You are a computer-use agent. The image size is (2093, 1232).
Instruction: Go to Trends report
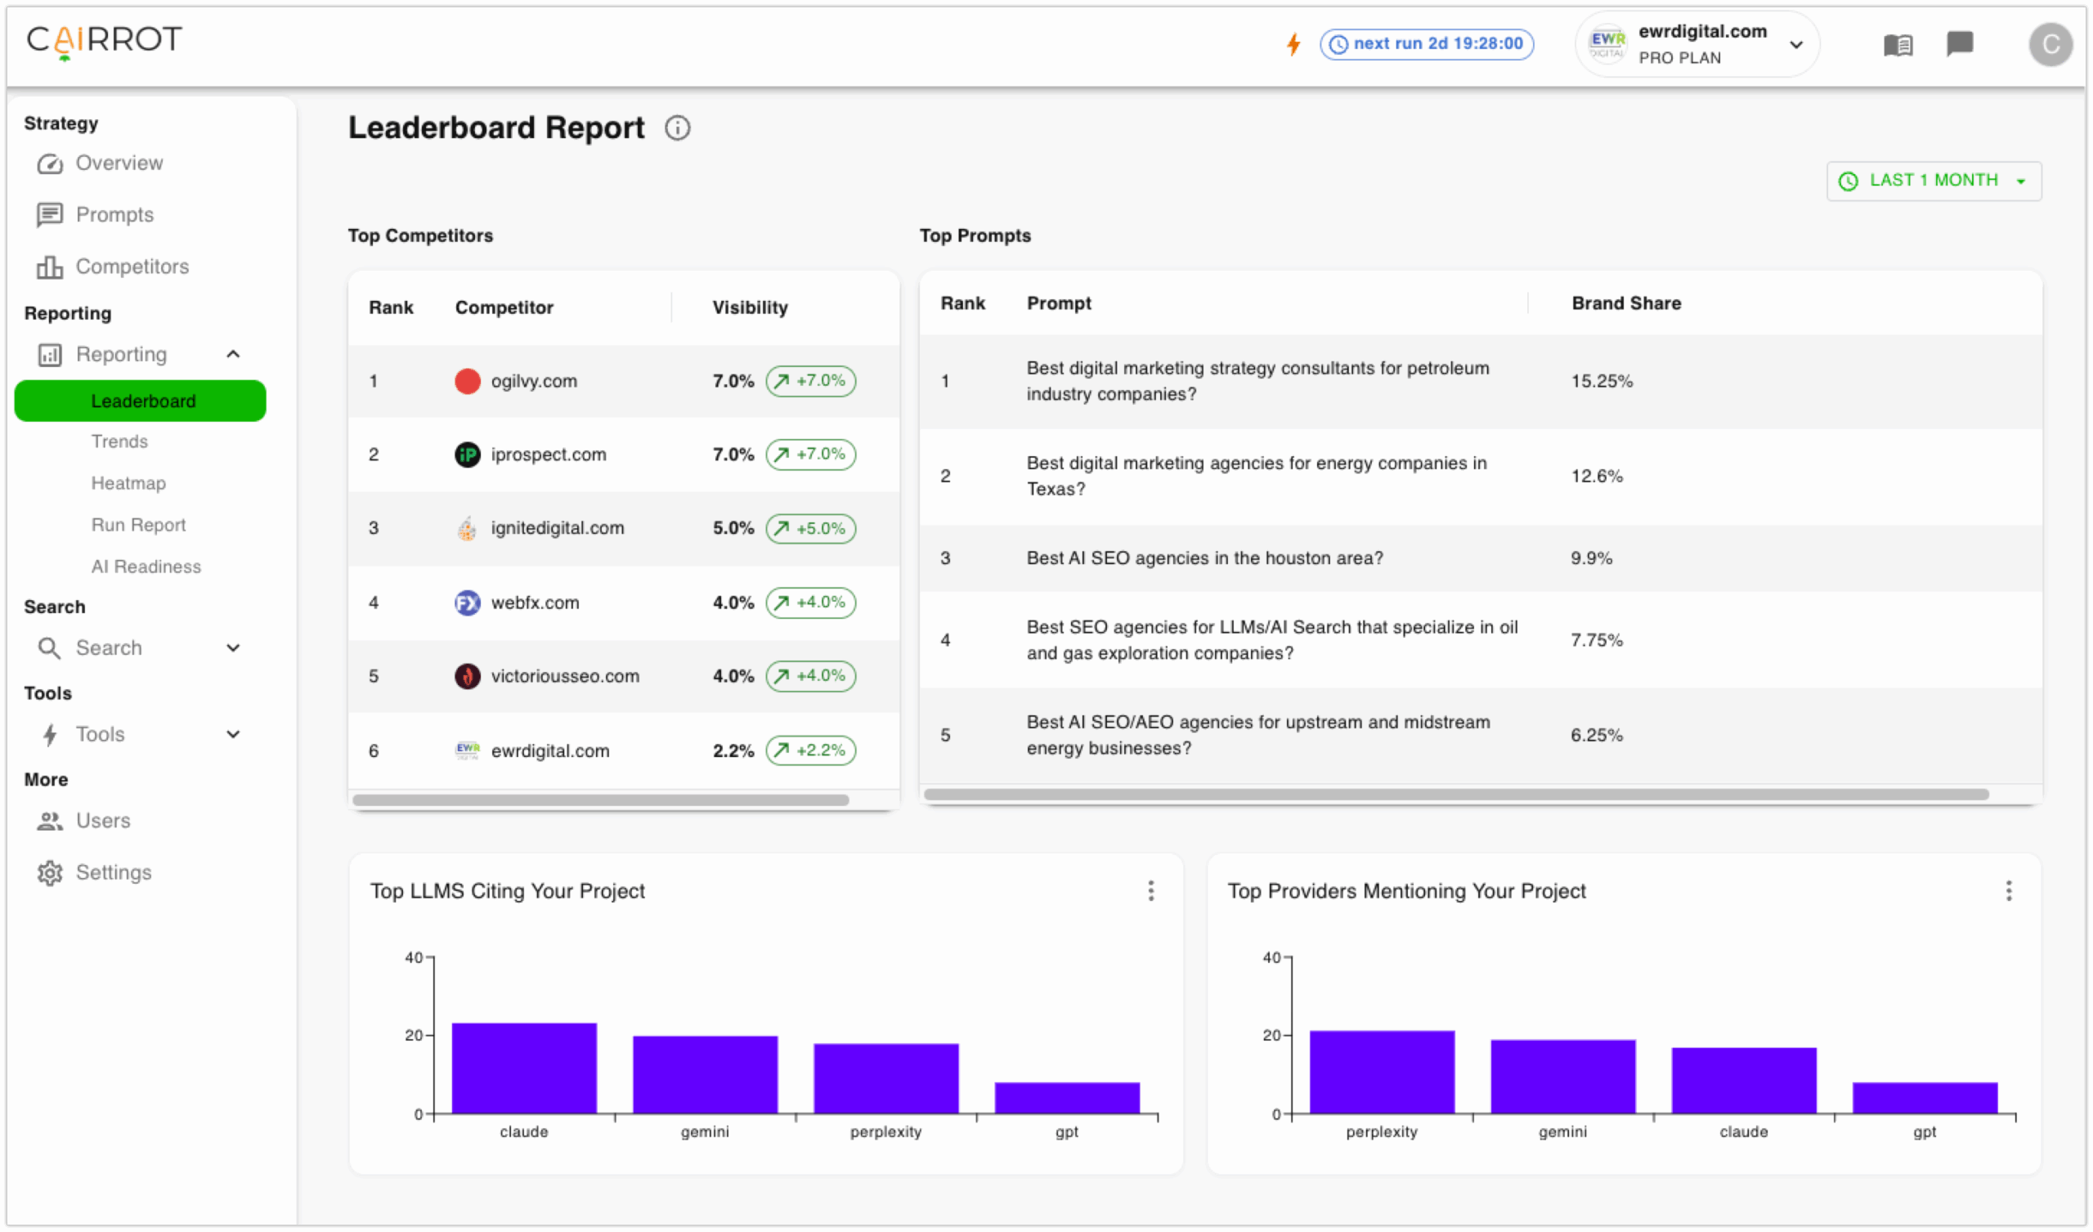119,441
